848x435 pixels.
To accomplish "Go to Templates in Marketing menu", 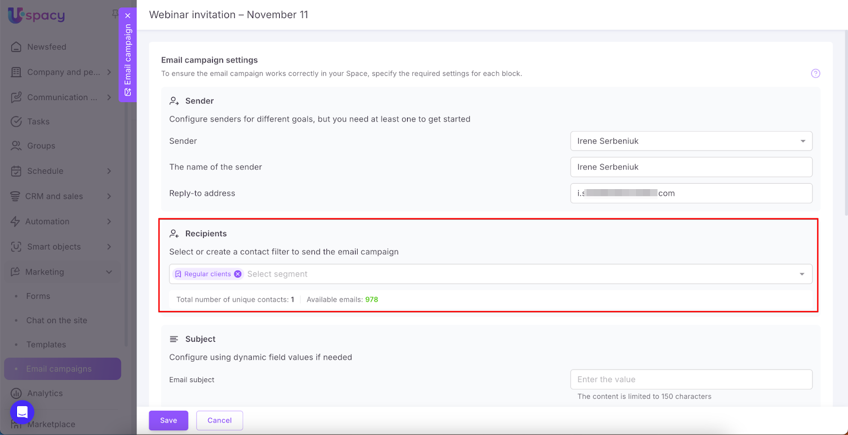I will click(46, 344).
